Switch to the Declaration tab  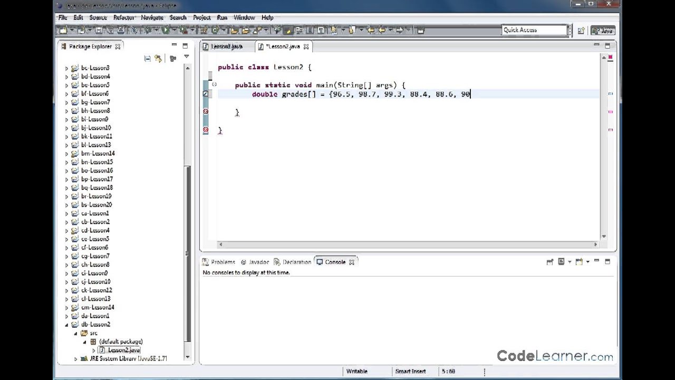[293, 262]
